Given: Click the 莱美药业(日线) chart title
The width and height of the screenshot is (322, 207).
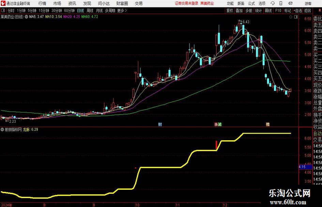Looking at the screenshot, I should point(12,17).
